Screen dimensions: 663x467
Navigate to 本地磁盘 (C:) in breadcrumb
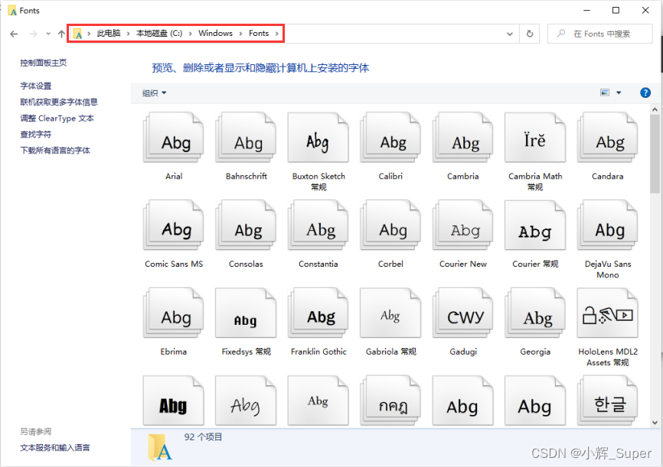159,34
